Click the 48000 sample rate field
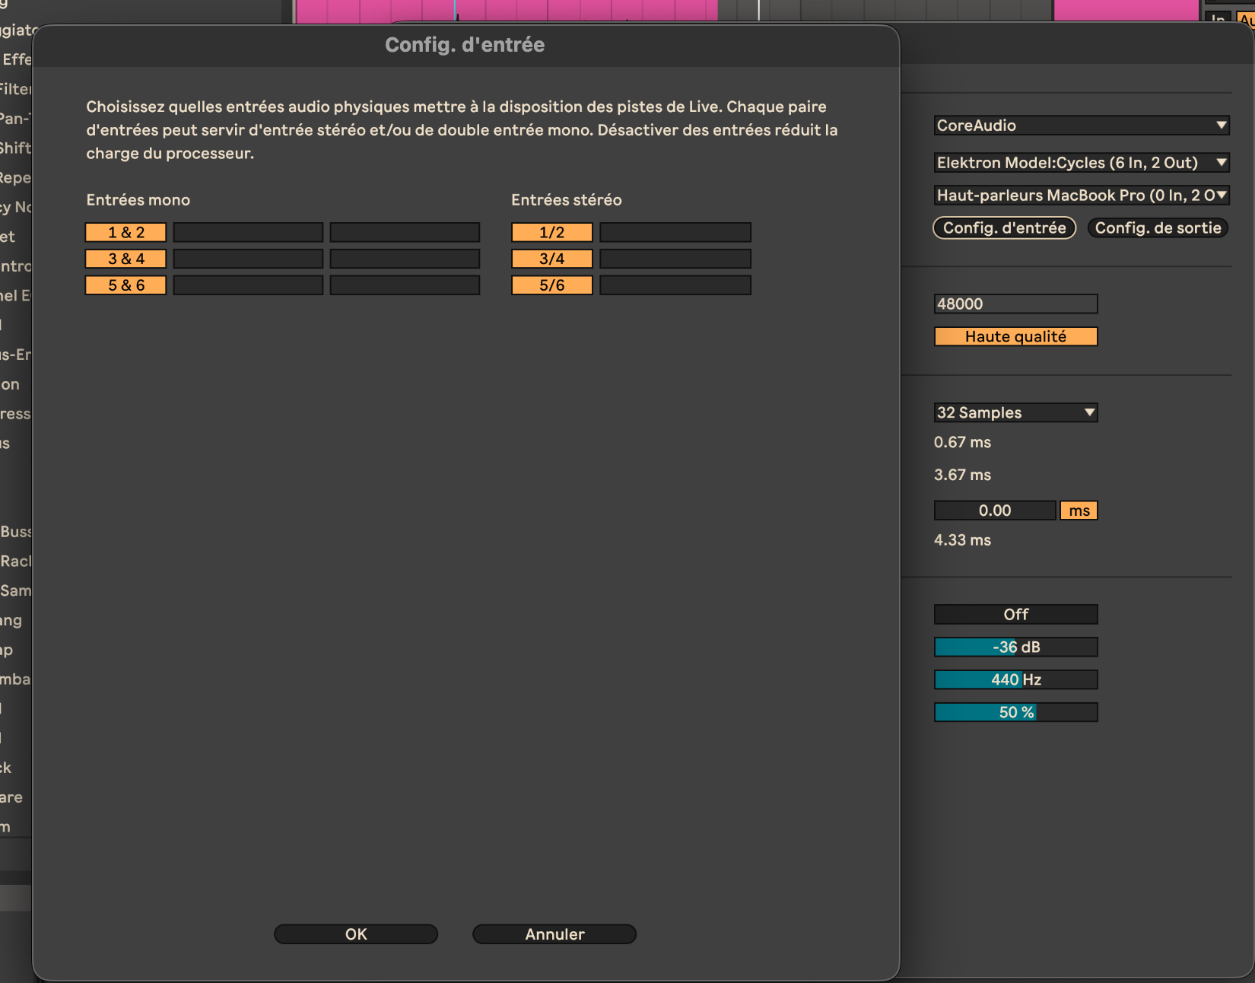 point(1015,304)
